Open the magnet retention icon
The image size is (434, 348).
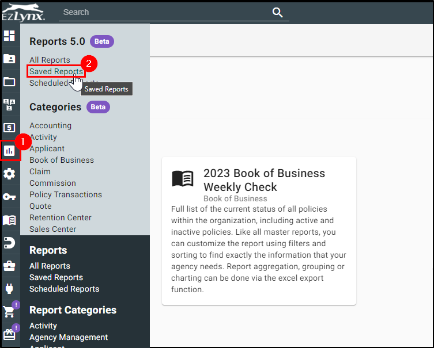click(9, 243)
